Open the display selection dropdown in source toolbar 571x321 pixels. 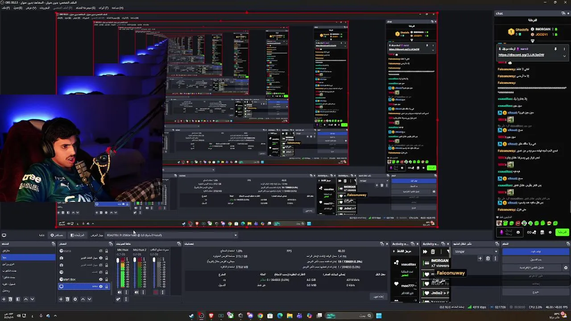tap(172, 235)
